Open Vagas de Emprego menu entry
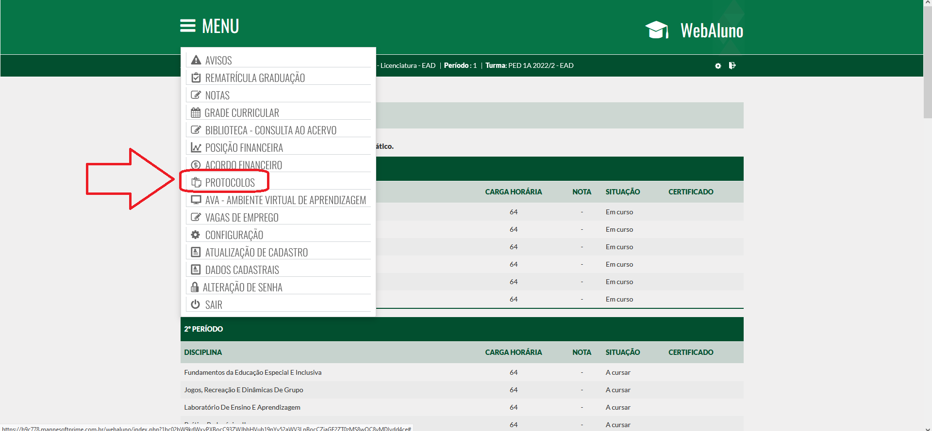This screenshot has width=932, height=431. [x=241, y=218]
